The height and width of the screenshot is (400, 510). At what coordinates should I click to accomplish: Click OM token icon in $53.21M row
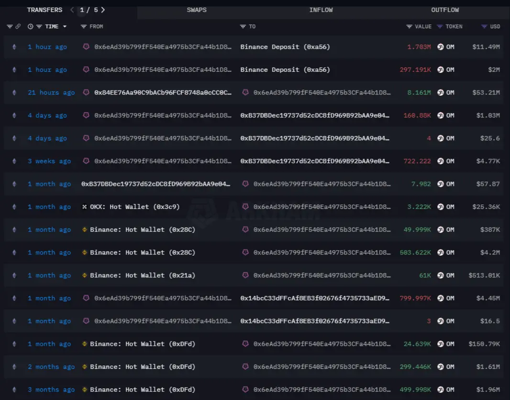pyautogui.click(x=441, y=92)
